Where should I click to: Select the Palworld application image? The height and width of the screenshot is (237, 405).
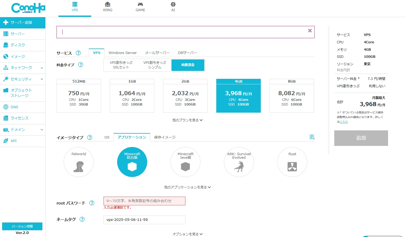point(79,162)
